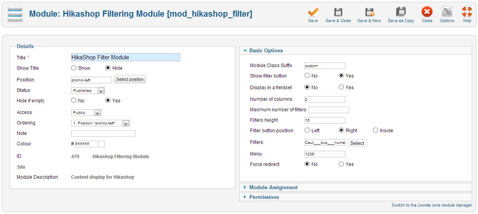Viewport: 478px width, 214px height.
Task: Click the red Close icon
Action: pyautogui.click(x=427, y=12)
